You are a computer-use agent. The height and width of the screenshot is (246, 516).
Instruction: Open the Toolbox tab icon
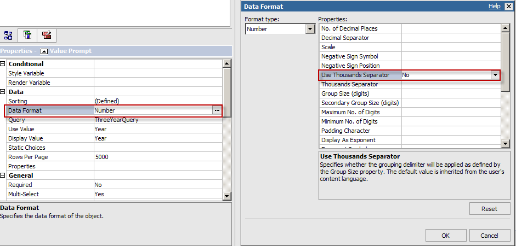coord(47,36)
